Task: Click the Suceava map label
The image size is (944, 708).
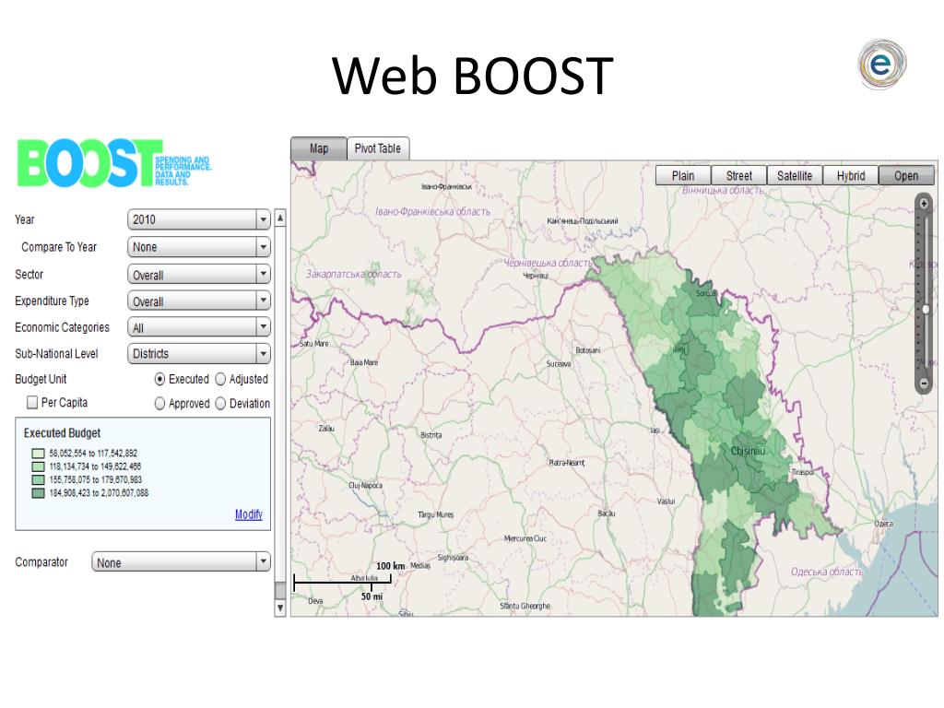Action: pos(559,363)
